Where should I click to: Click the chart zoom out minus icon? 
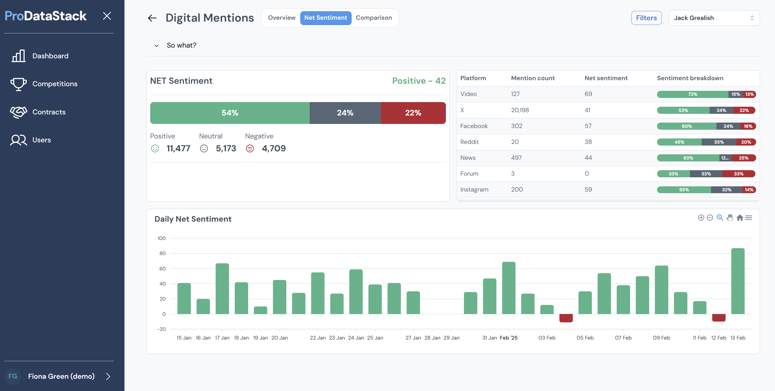pyautogui.click(x=710, y=218)
